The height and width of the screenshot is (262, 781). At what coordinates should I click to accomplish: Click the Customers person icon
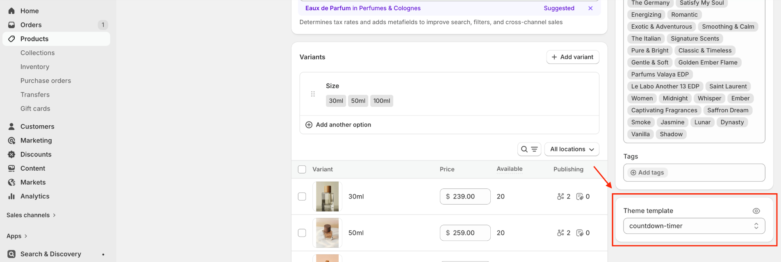(x=11, y=126)
